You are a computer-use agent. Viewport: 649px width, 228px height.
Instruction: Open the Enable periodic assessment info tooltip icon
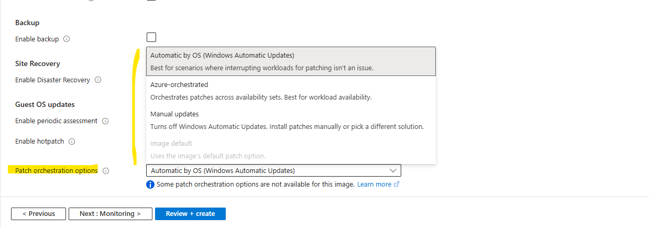(105, 121)
